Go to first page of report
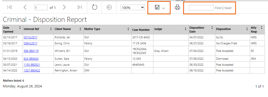268x97 pixels. pyautogui.click(x=9, y=7)
